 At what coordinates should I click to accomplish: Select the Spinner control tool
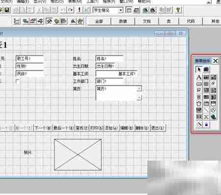coord(199,97)
